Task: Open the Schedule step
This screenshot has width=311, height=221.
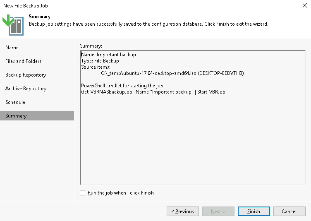Action: (x=15, y=102)
